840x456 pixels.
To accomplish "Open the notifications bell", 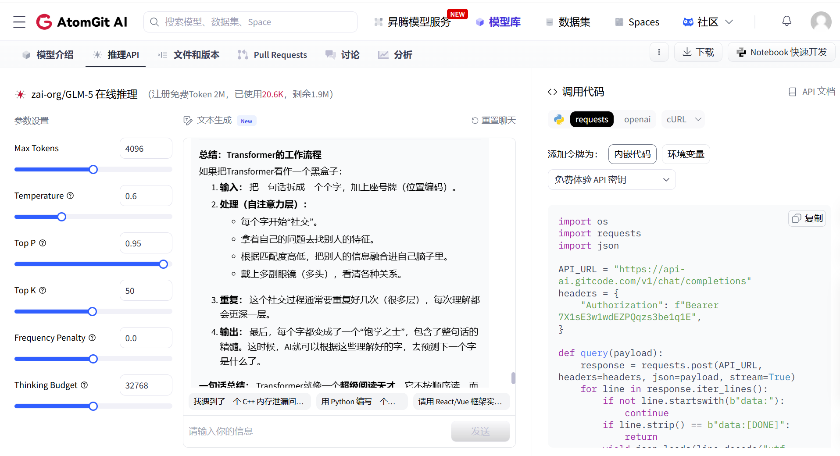I will [x=786, y=21].
